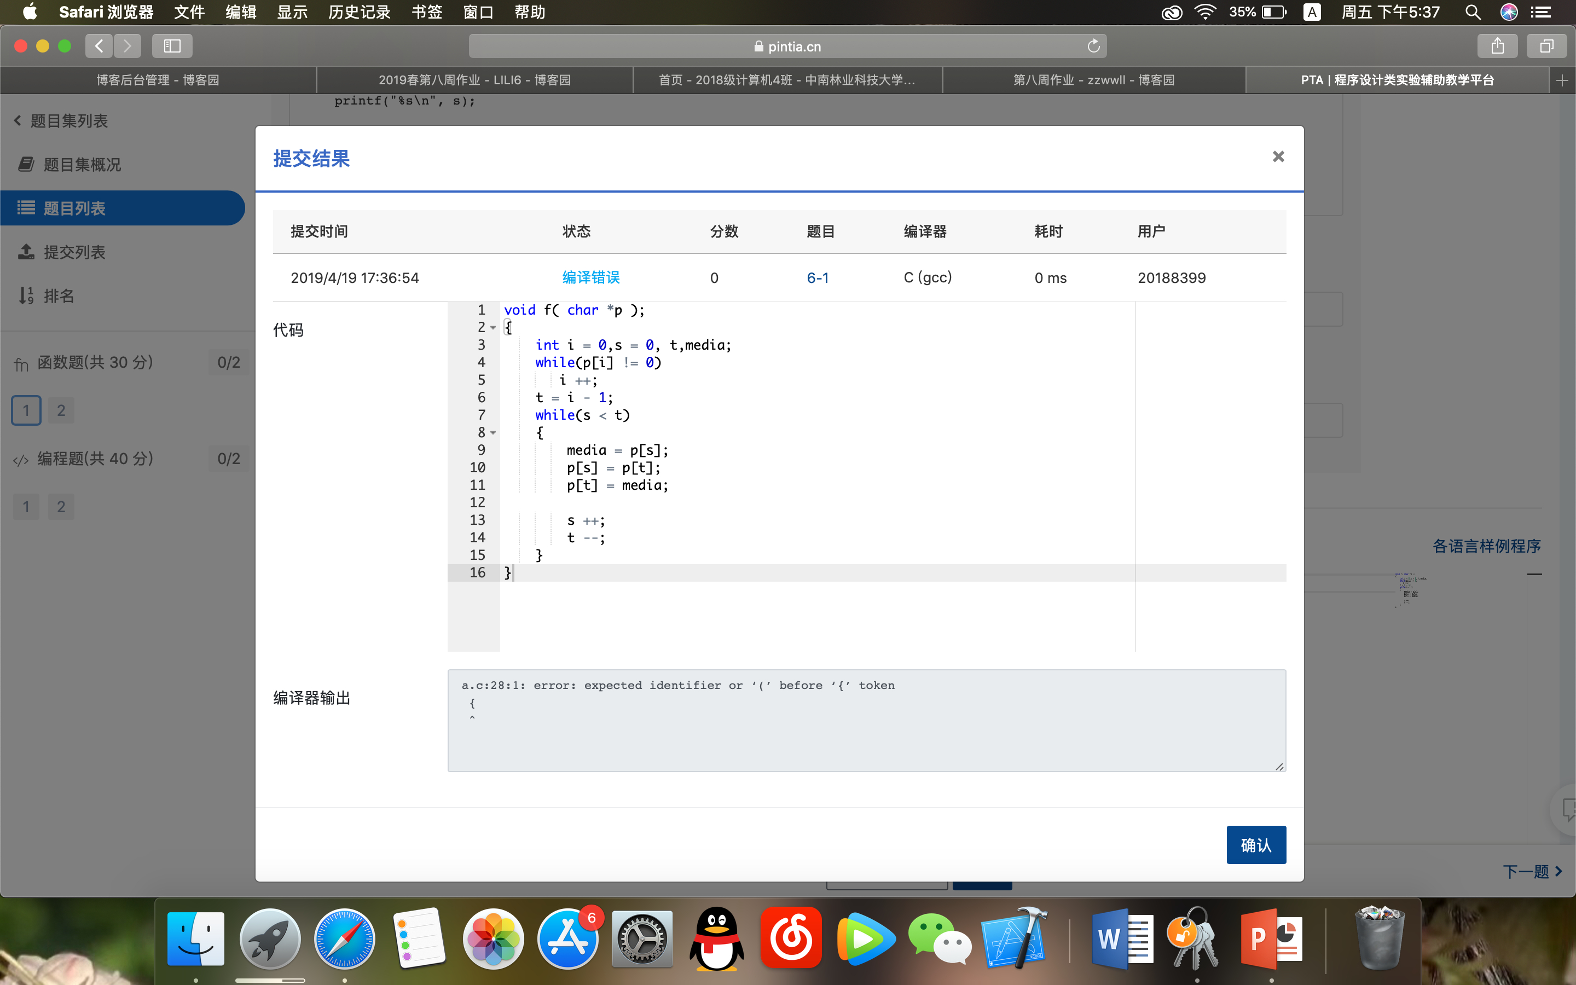Click 函数题(共 30 分) section header
Image resolution: width=1576 pixels, height=985 pixels.
click(x=95, y=362)
